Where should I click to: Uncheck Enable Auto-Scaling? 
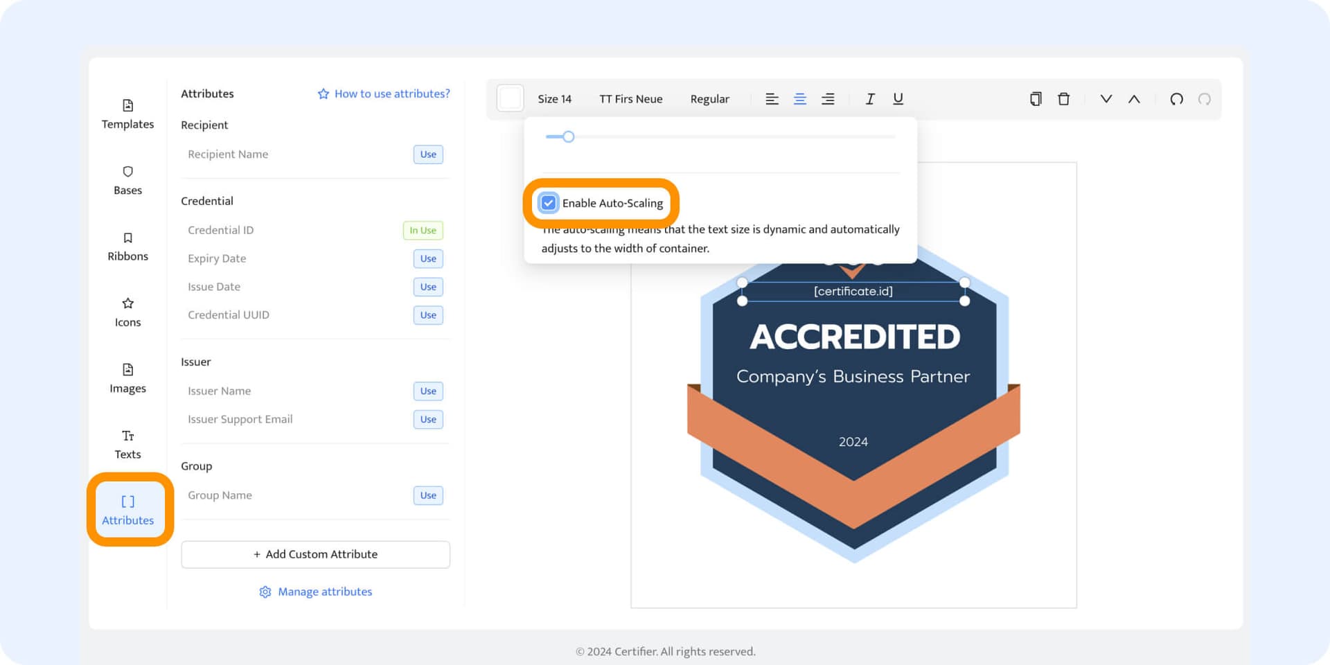click(548, 202)
